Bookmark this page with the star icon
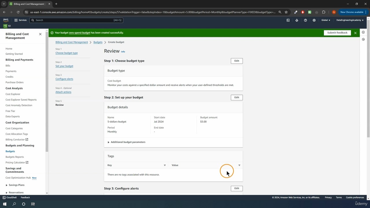The image size is (370, 208). tap(286, 12)
